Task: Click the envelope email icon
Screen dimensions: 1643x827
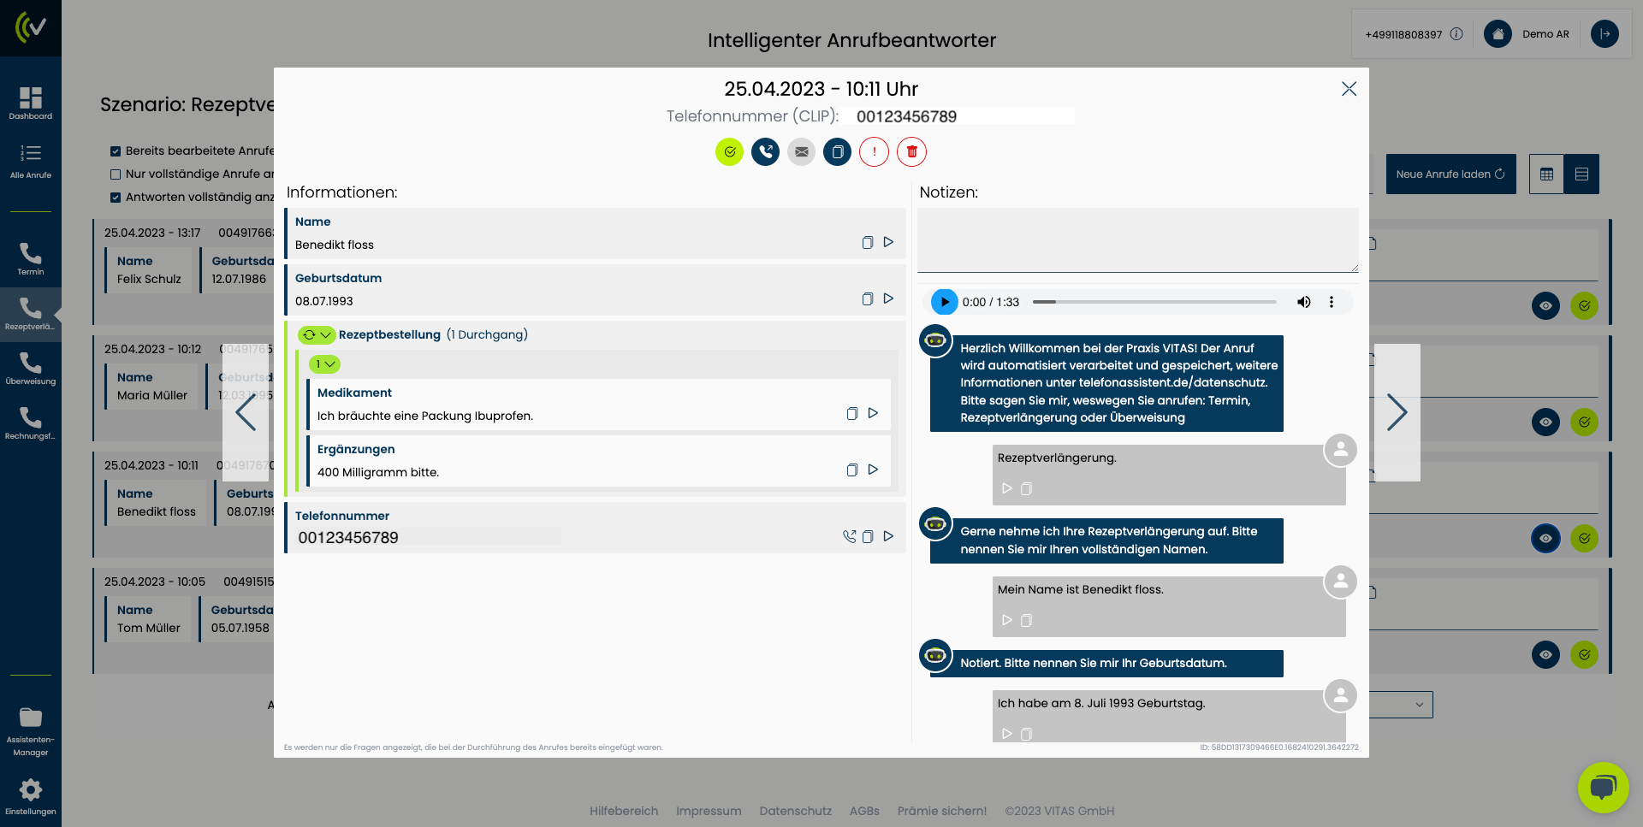Action: click(x=801, y=152)
